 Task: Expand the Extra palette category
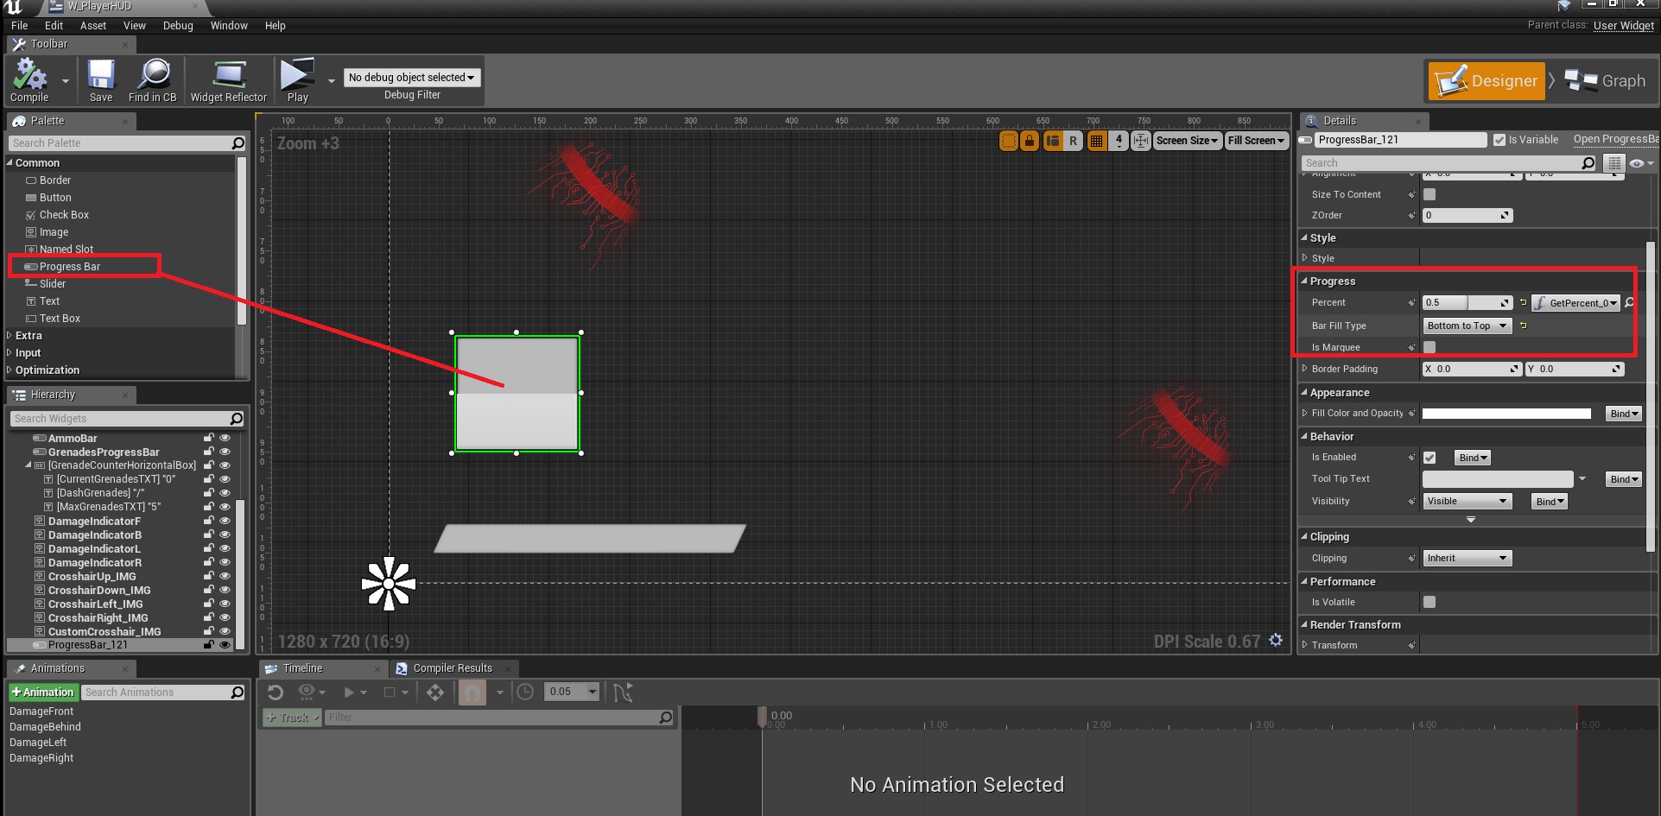[29, 336]
